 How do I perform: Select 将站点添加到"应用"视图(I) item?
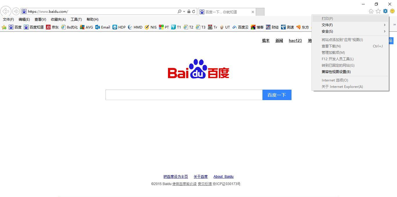coord(350,40)
